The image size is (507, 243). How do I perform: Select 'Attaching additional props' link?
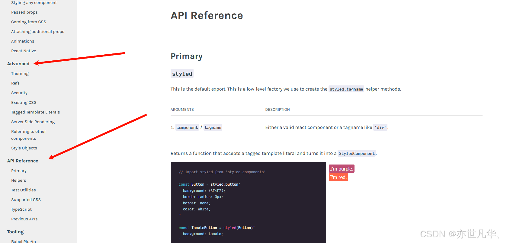[x=38, y=32]
